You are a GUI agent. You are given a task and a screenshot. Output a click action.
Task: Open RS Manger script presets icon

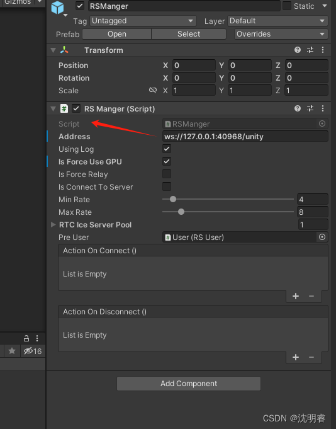coord(310,108)
